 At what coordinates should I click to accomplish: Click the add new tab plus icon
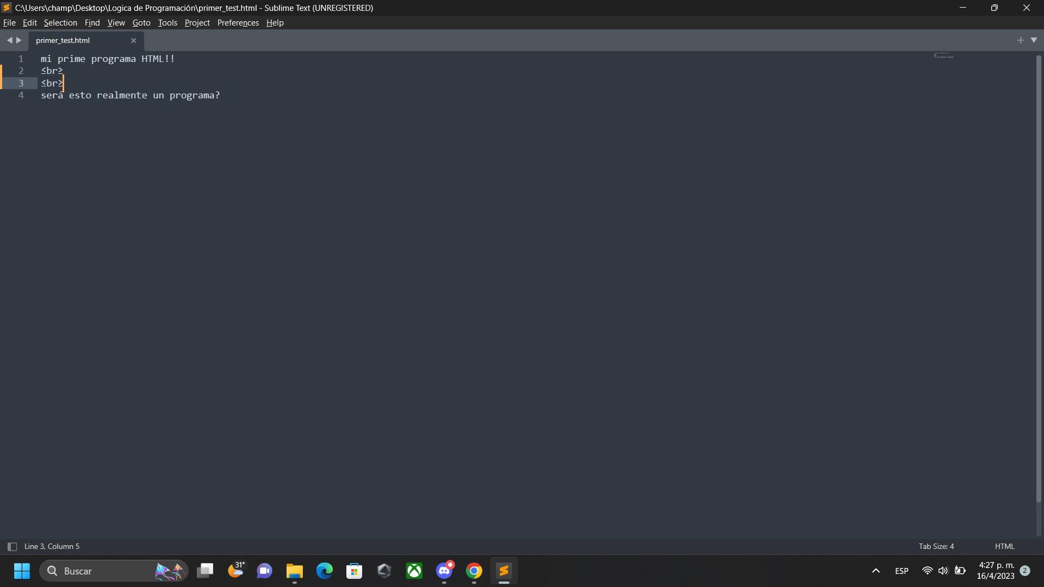(1020, 40)
